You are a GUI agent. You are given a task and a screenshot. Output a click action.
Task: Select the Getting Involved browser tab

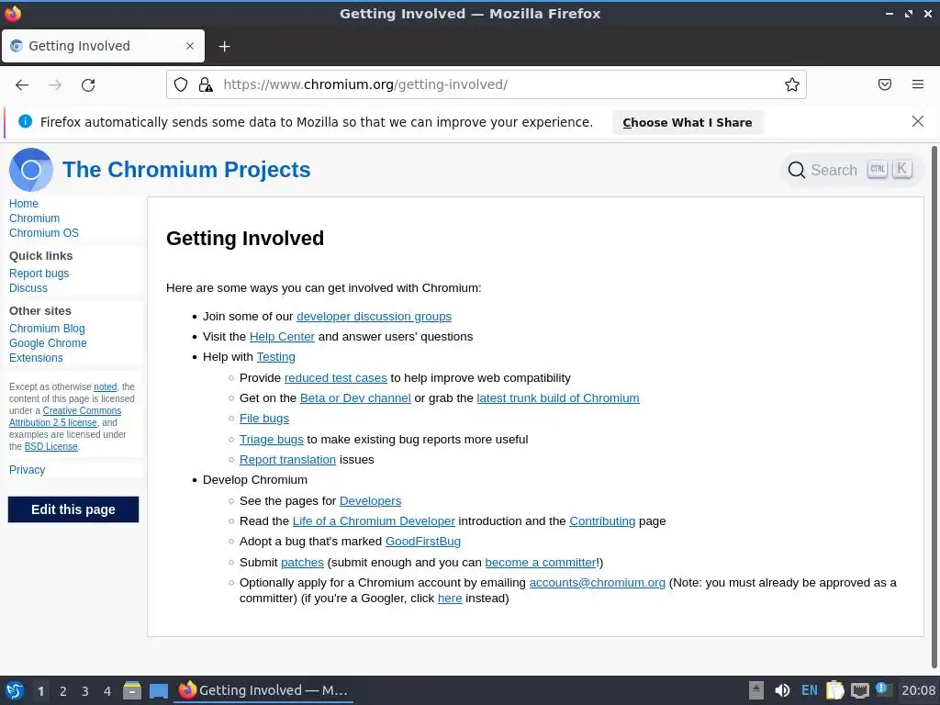[x=103, y=46]
